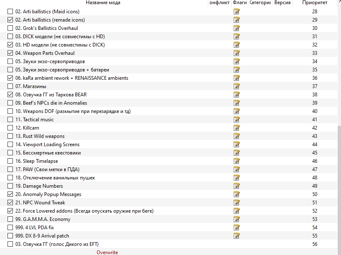Open notes icon for Weapons DOF row
The width and height of the screenshot is (341, 255).
[236, 111]
